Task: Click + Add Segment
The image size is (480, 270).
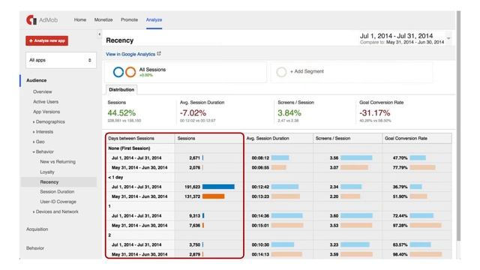Action: pyautogui.click(x=307, y=71)
